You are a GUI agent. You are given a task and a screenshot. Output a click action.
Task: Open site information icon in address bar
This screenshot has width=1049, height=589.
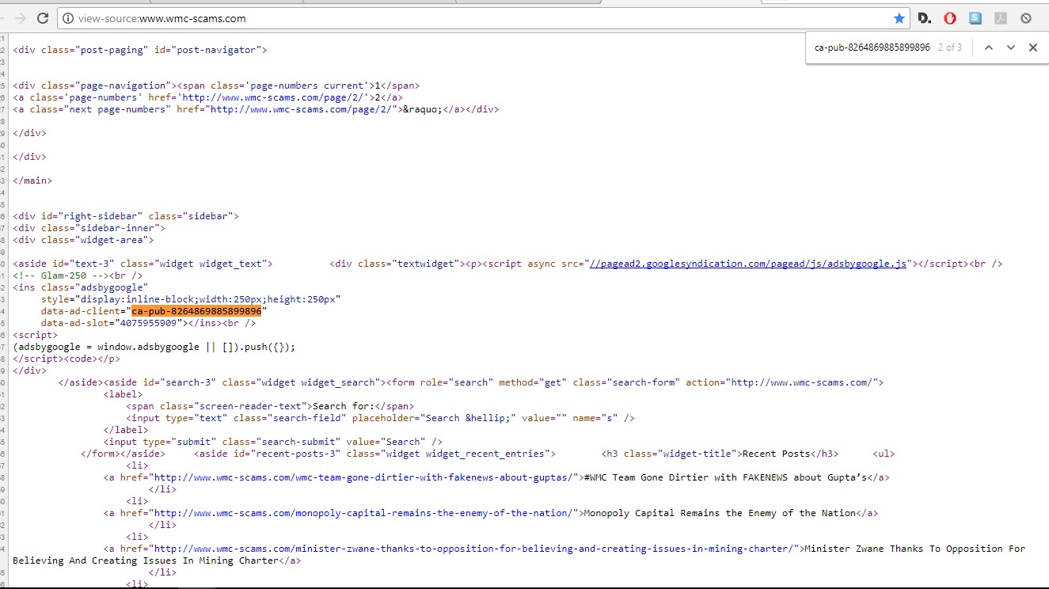[x=68, y=18]
